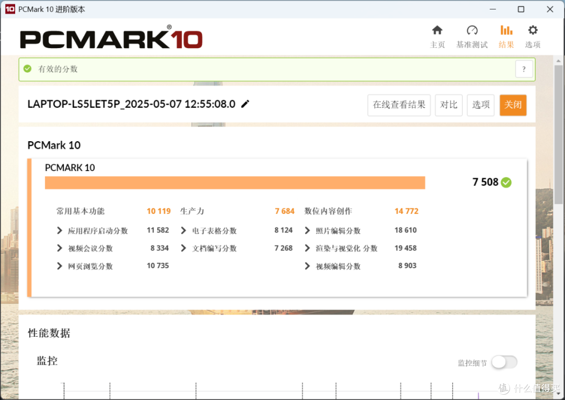Click the question mark help button

[524, 69]
